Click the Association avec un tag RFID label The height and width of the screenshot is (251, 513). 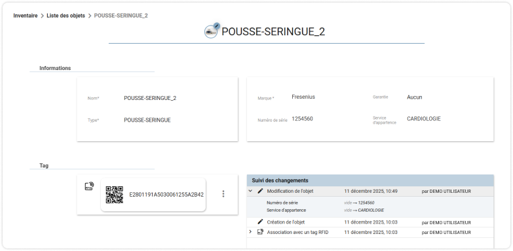point(297,233)
